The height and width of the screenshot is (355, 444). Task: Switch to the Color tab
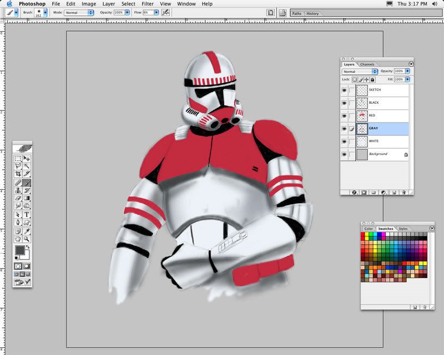coord(369,229)
